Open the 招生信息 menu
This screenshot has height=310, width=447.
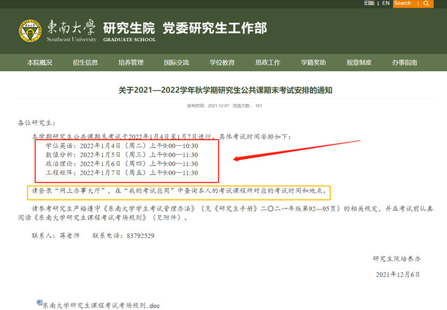tap(85, 63)
